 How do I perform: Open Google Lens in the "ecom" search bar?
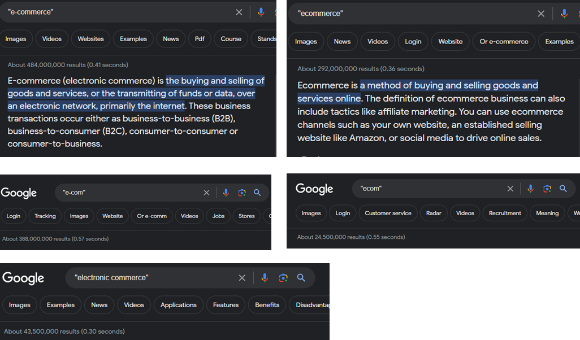coord(547,189)
